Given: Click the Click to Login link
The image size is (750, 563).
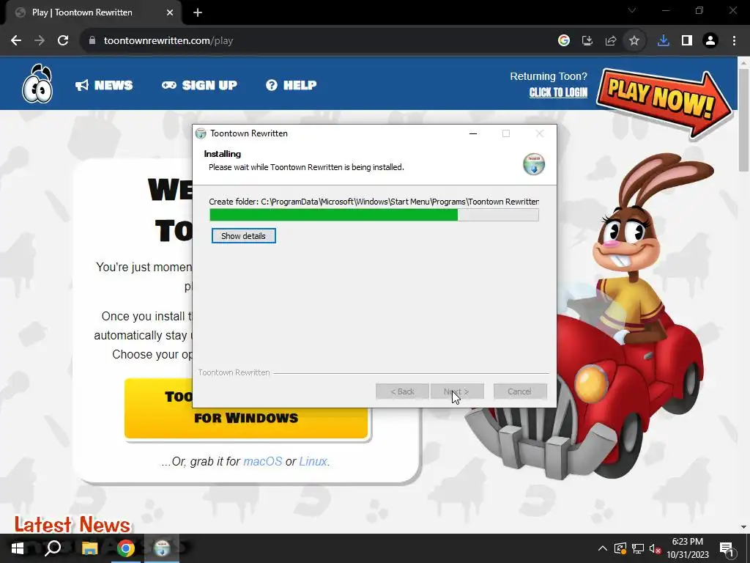Looking at the screenshot, I should [x=557, y=92].
